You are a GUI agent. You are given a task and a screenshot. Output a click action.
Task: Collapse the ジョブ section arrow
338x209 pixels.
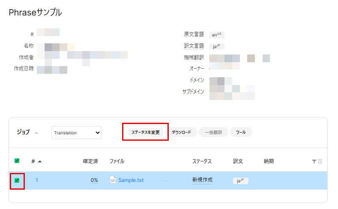point(36,133)
